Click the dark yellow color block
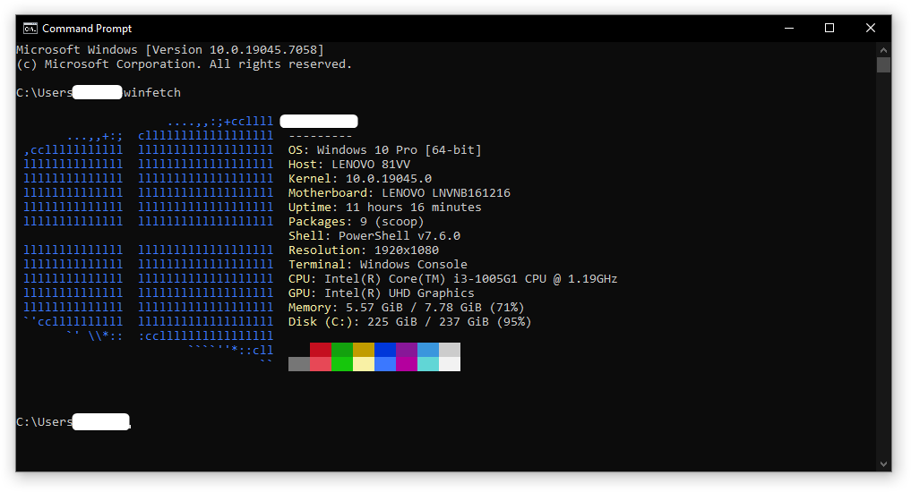911x492 pixels. pos(364,350)
